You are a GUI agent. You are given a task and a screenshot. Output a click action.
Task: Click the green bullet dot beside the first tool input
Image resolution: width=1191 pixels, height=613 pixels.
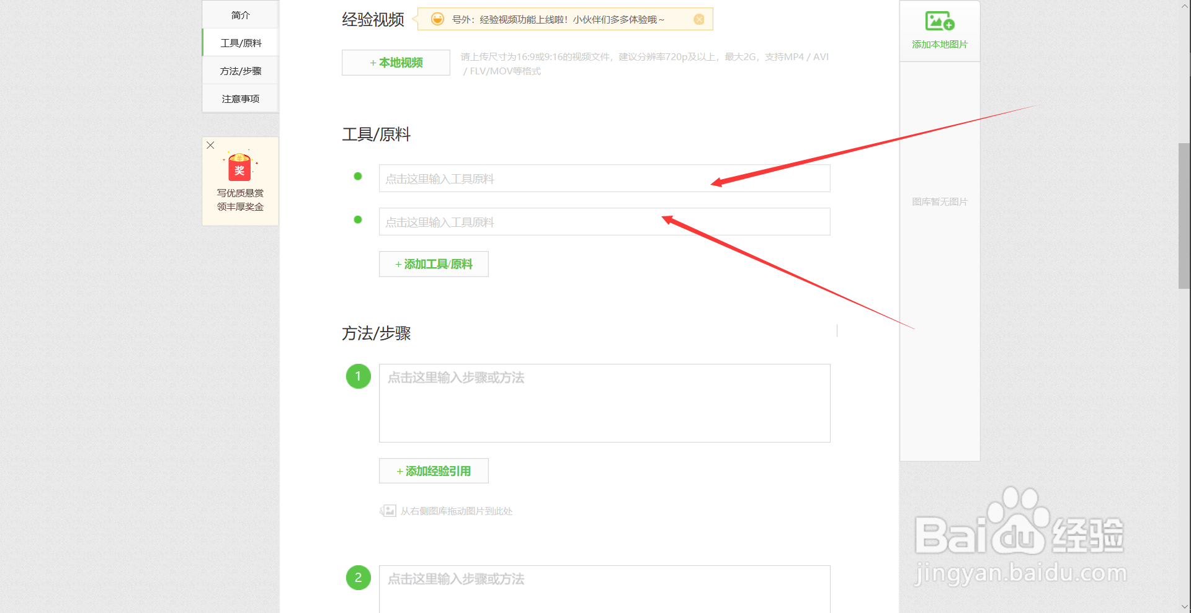357,176
